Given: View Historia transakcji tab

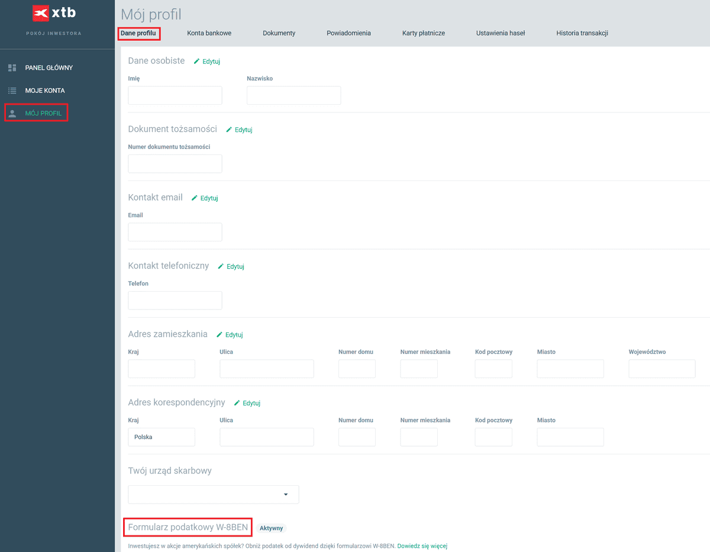Looking at the screenshot, I should pos(582,33).
